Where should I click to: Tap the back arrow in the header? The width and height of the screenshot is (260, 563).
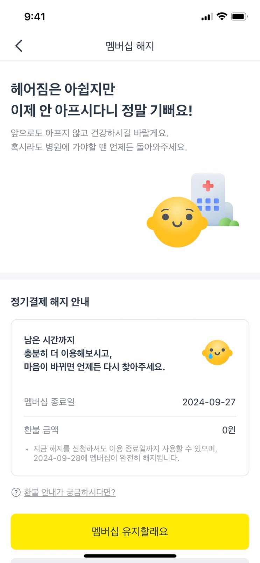click(x=19, y=46)
